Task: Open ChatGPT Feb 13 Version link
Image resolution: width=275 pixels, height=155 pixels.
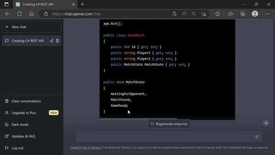Action: [x=86, y=148]
